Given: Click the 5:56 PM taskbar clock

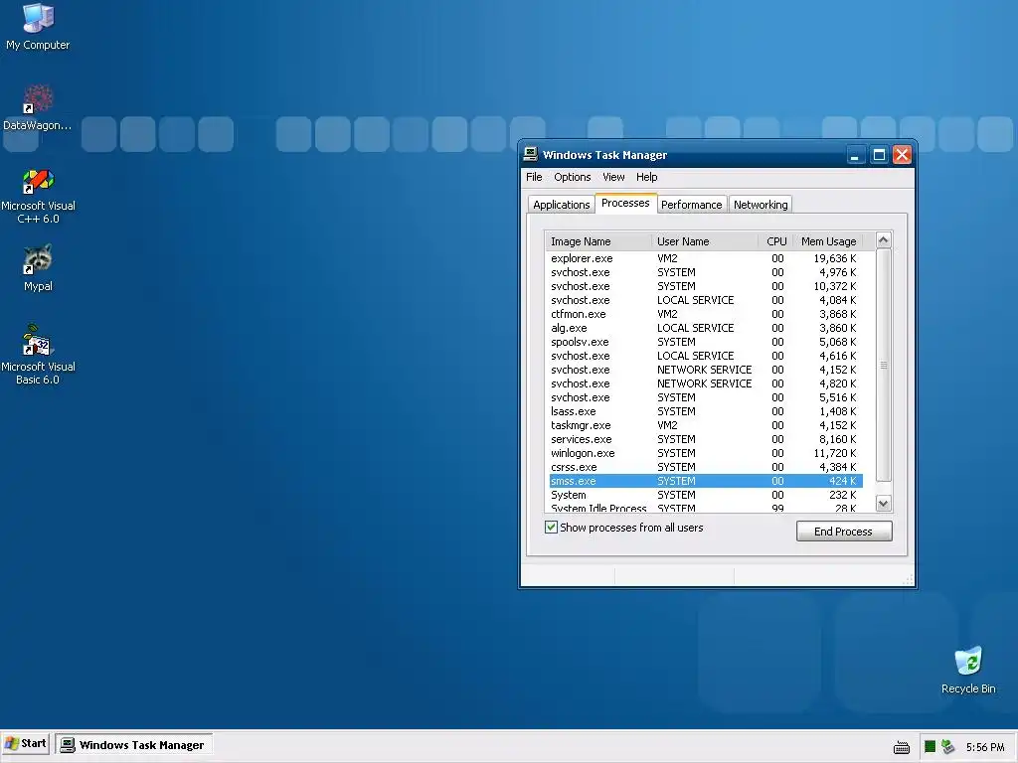Looking at the screenshot, I should 985,747.
